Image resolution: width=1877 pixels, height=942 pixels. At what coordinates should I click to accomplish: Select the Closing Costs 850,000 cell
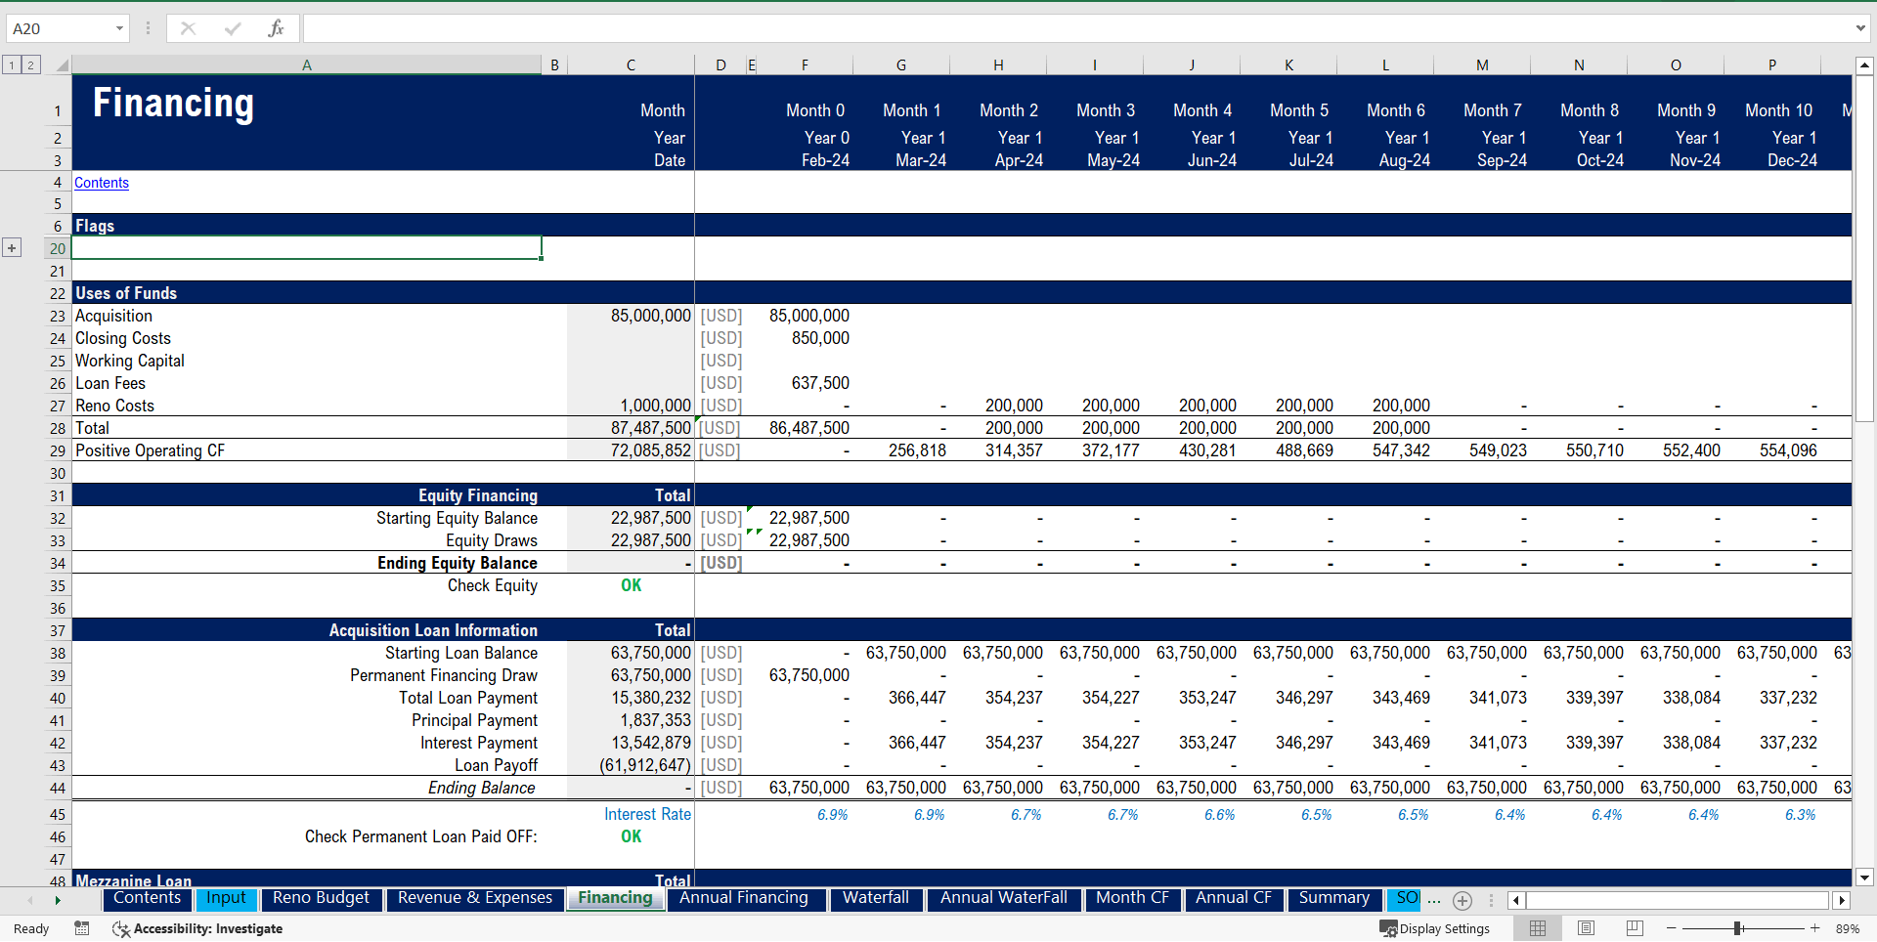(805, 338)
